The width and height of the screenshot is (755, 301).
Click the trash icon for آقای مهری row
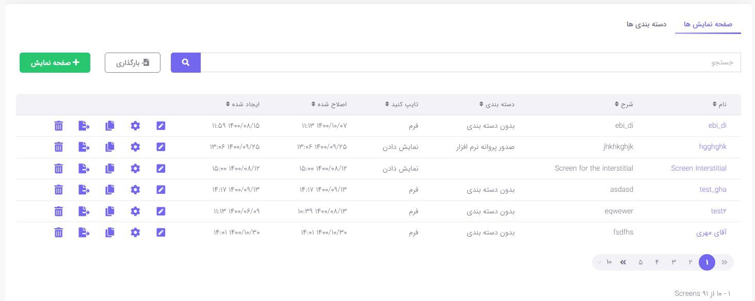pos(59,232)
